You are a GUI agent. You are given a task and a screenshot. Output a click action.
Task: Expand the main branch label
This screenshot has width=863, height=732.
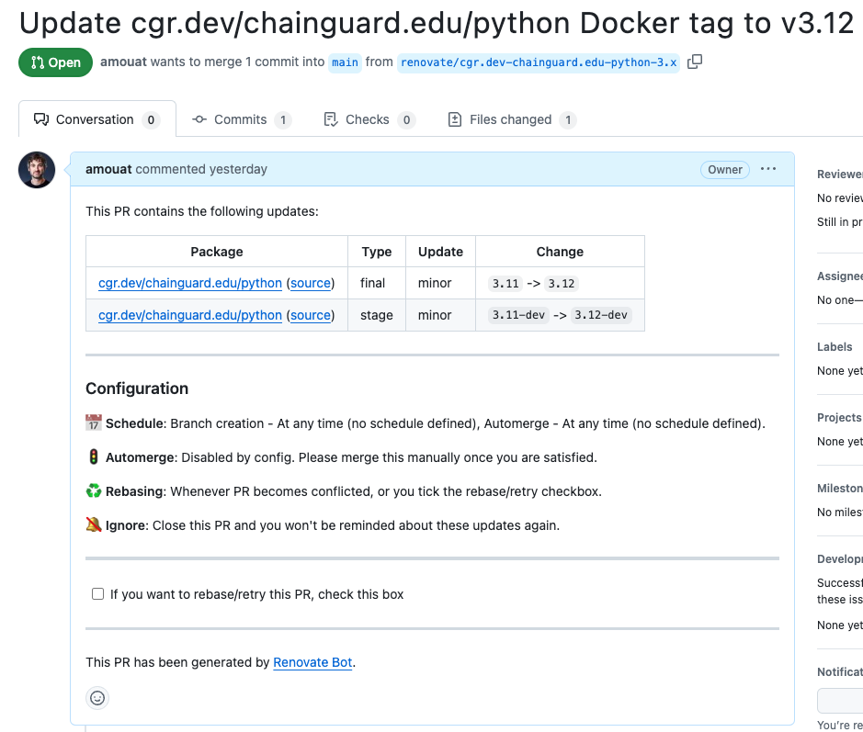coord(345,62)
